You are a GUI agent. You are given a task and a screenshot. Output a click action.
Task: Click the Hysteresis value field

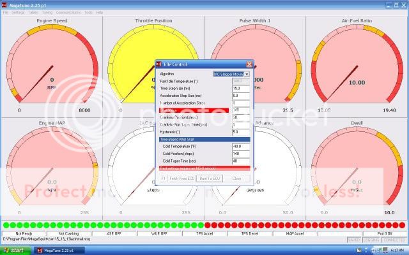[x=241, y=131]
